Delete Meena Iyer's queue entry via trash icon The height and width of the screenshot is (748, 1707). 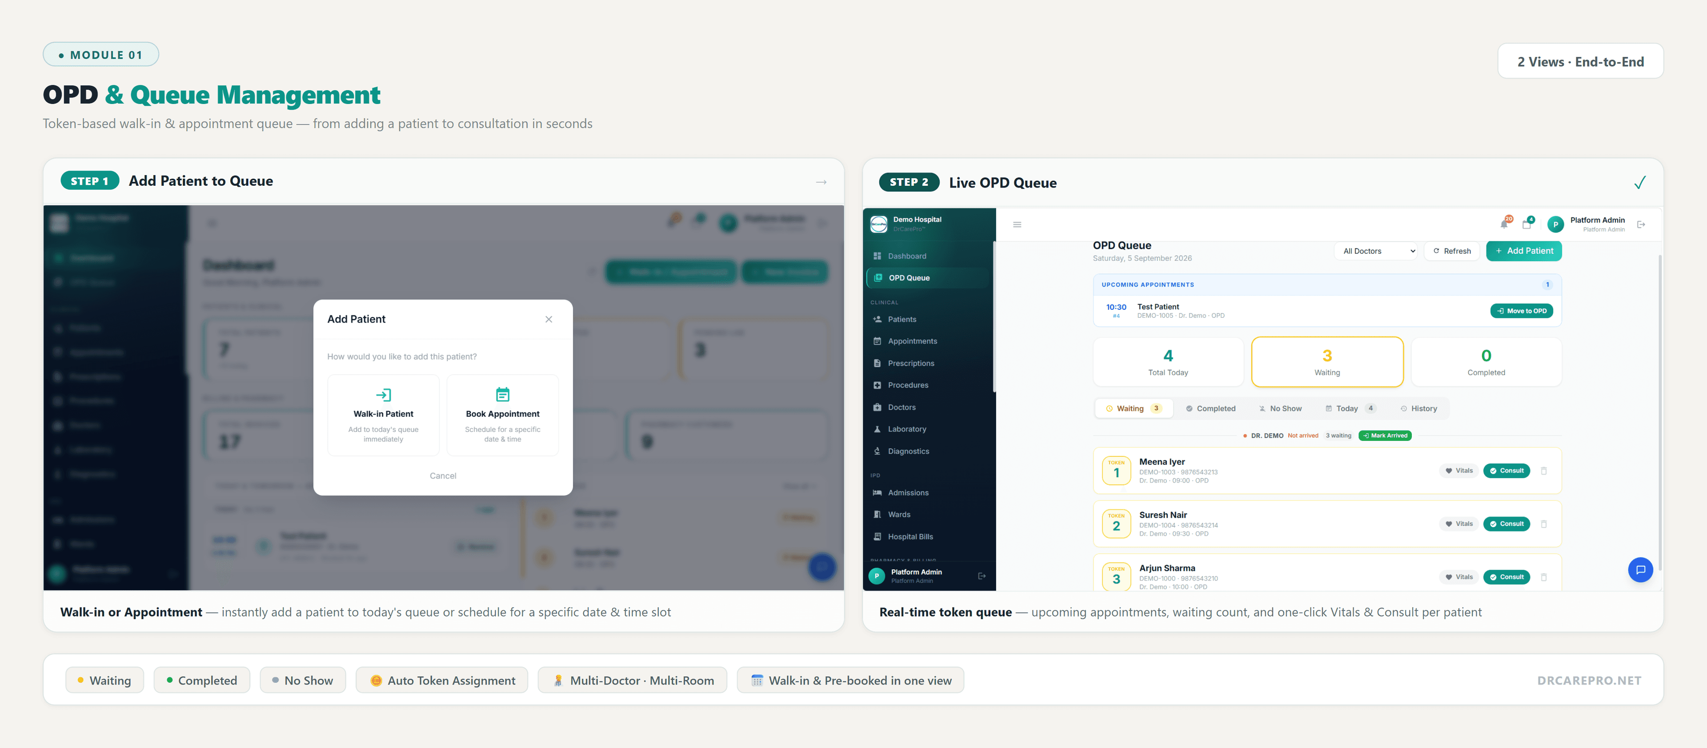pos(1544,470)
